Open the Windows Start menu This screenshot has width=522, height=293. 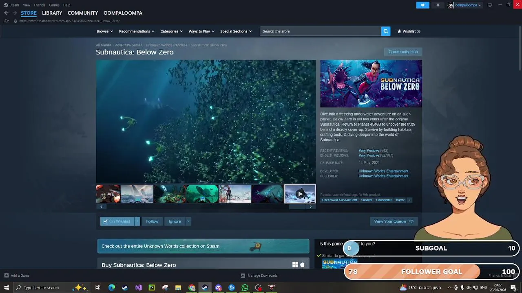(6, 288)
